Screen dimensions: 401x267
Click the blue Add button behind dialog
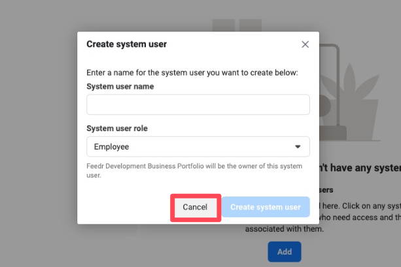tap(285, 252)
